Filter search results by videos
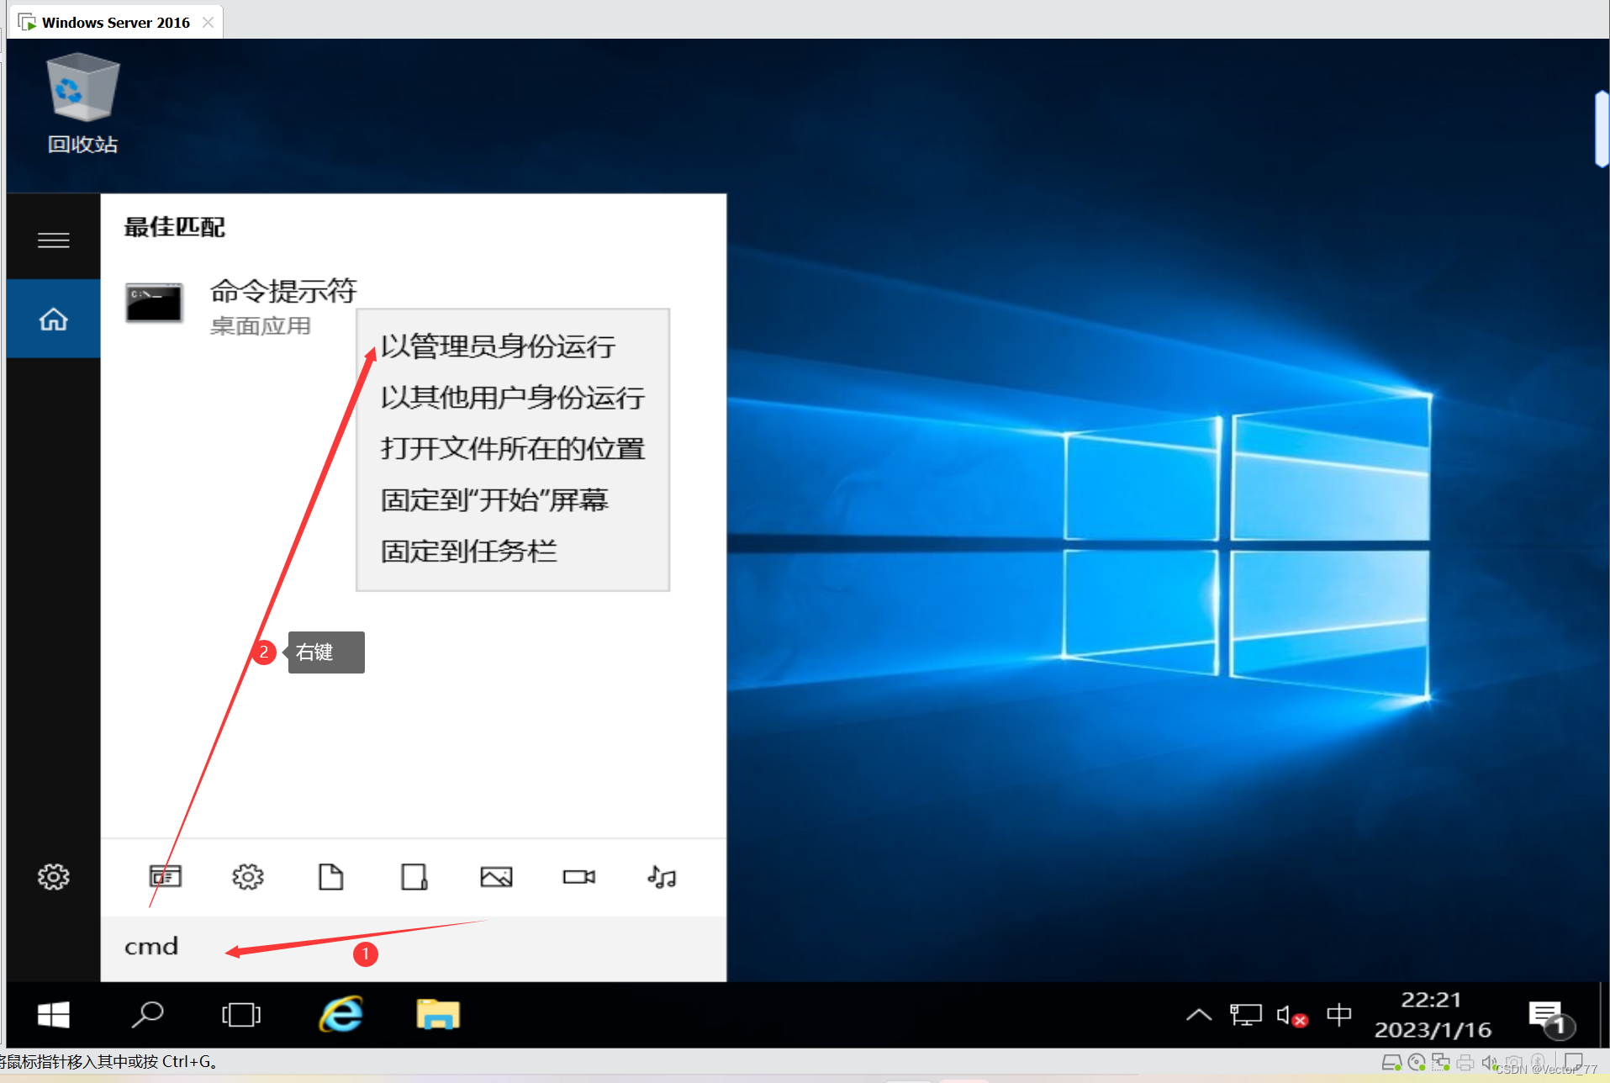The height and width of the screenshot is (1083, 1610). 579,877
